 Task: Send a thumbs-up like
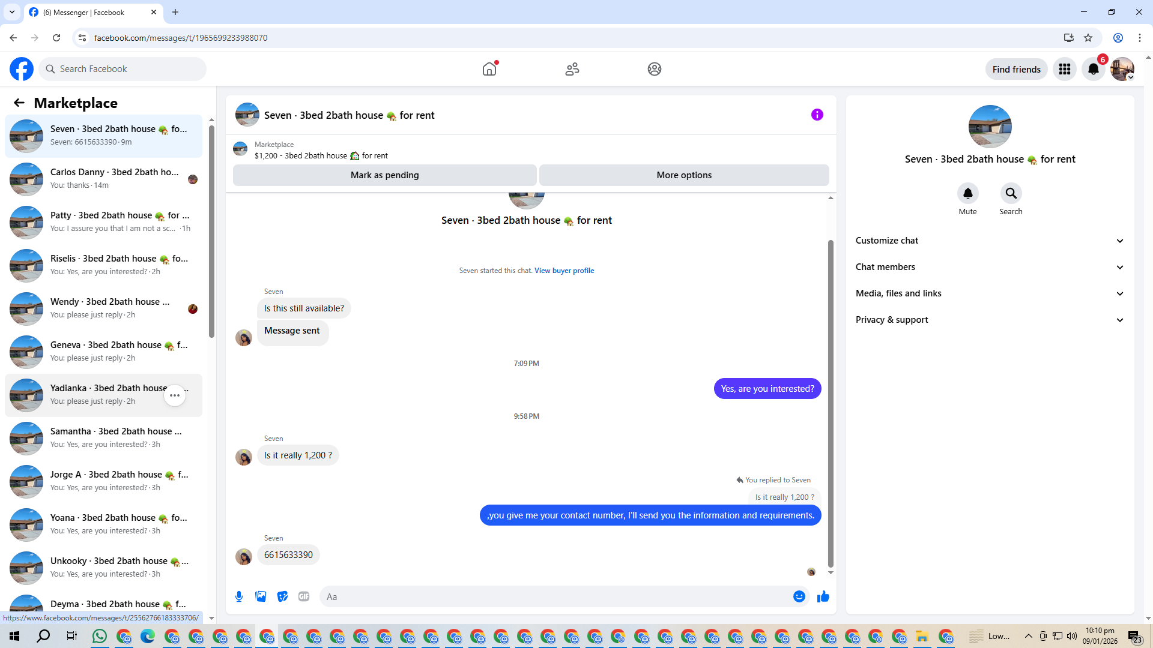823,596
